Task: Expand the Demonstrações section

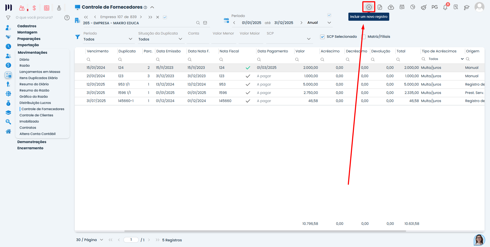Action: tap(32, 142)
